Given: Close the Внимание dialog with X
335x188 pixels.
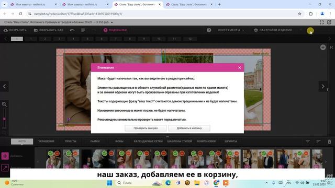Looking at the screenshot, I should [240, 67].
